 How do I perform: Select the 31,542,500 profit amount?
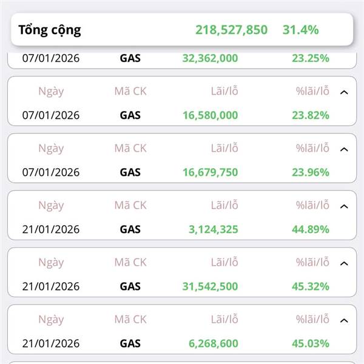point(210,286)
